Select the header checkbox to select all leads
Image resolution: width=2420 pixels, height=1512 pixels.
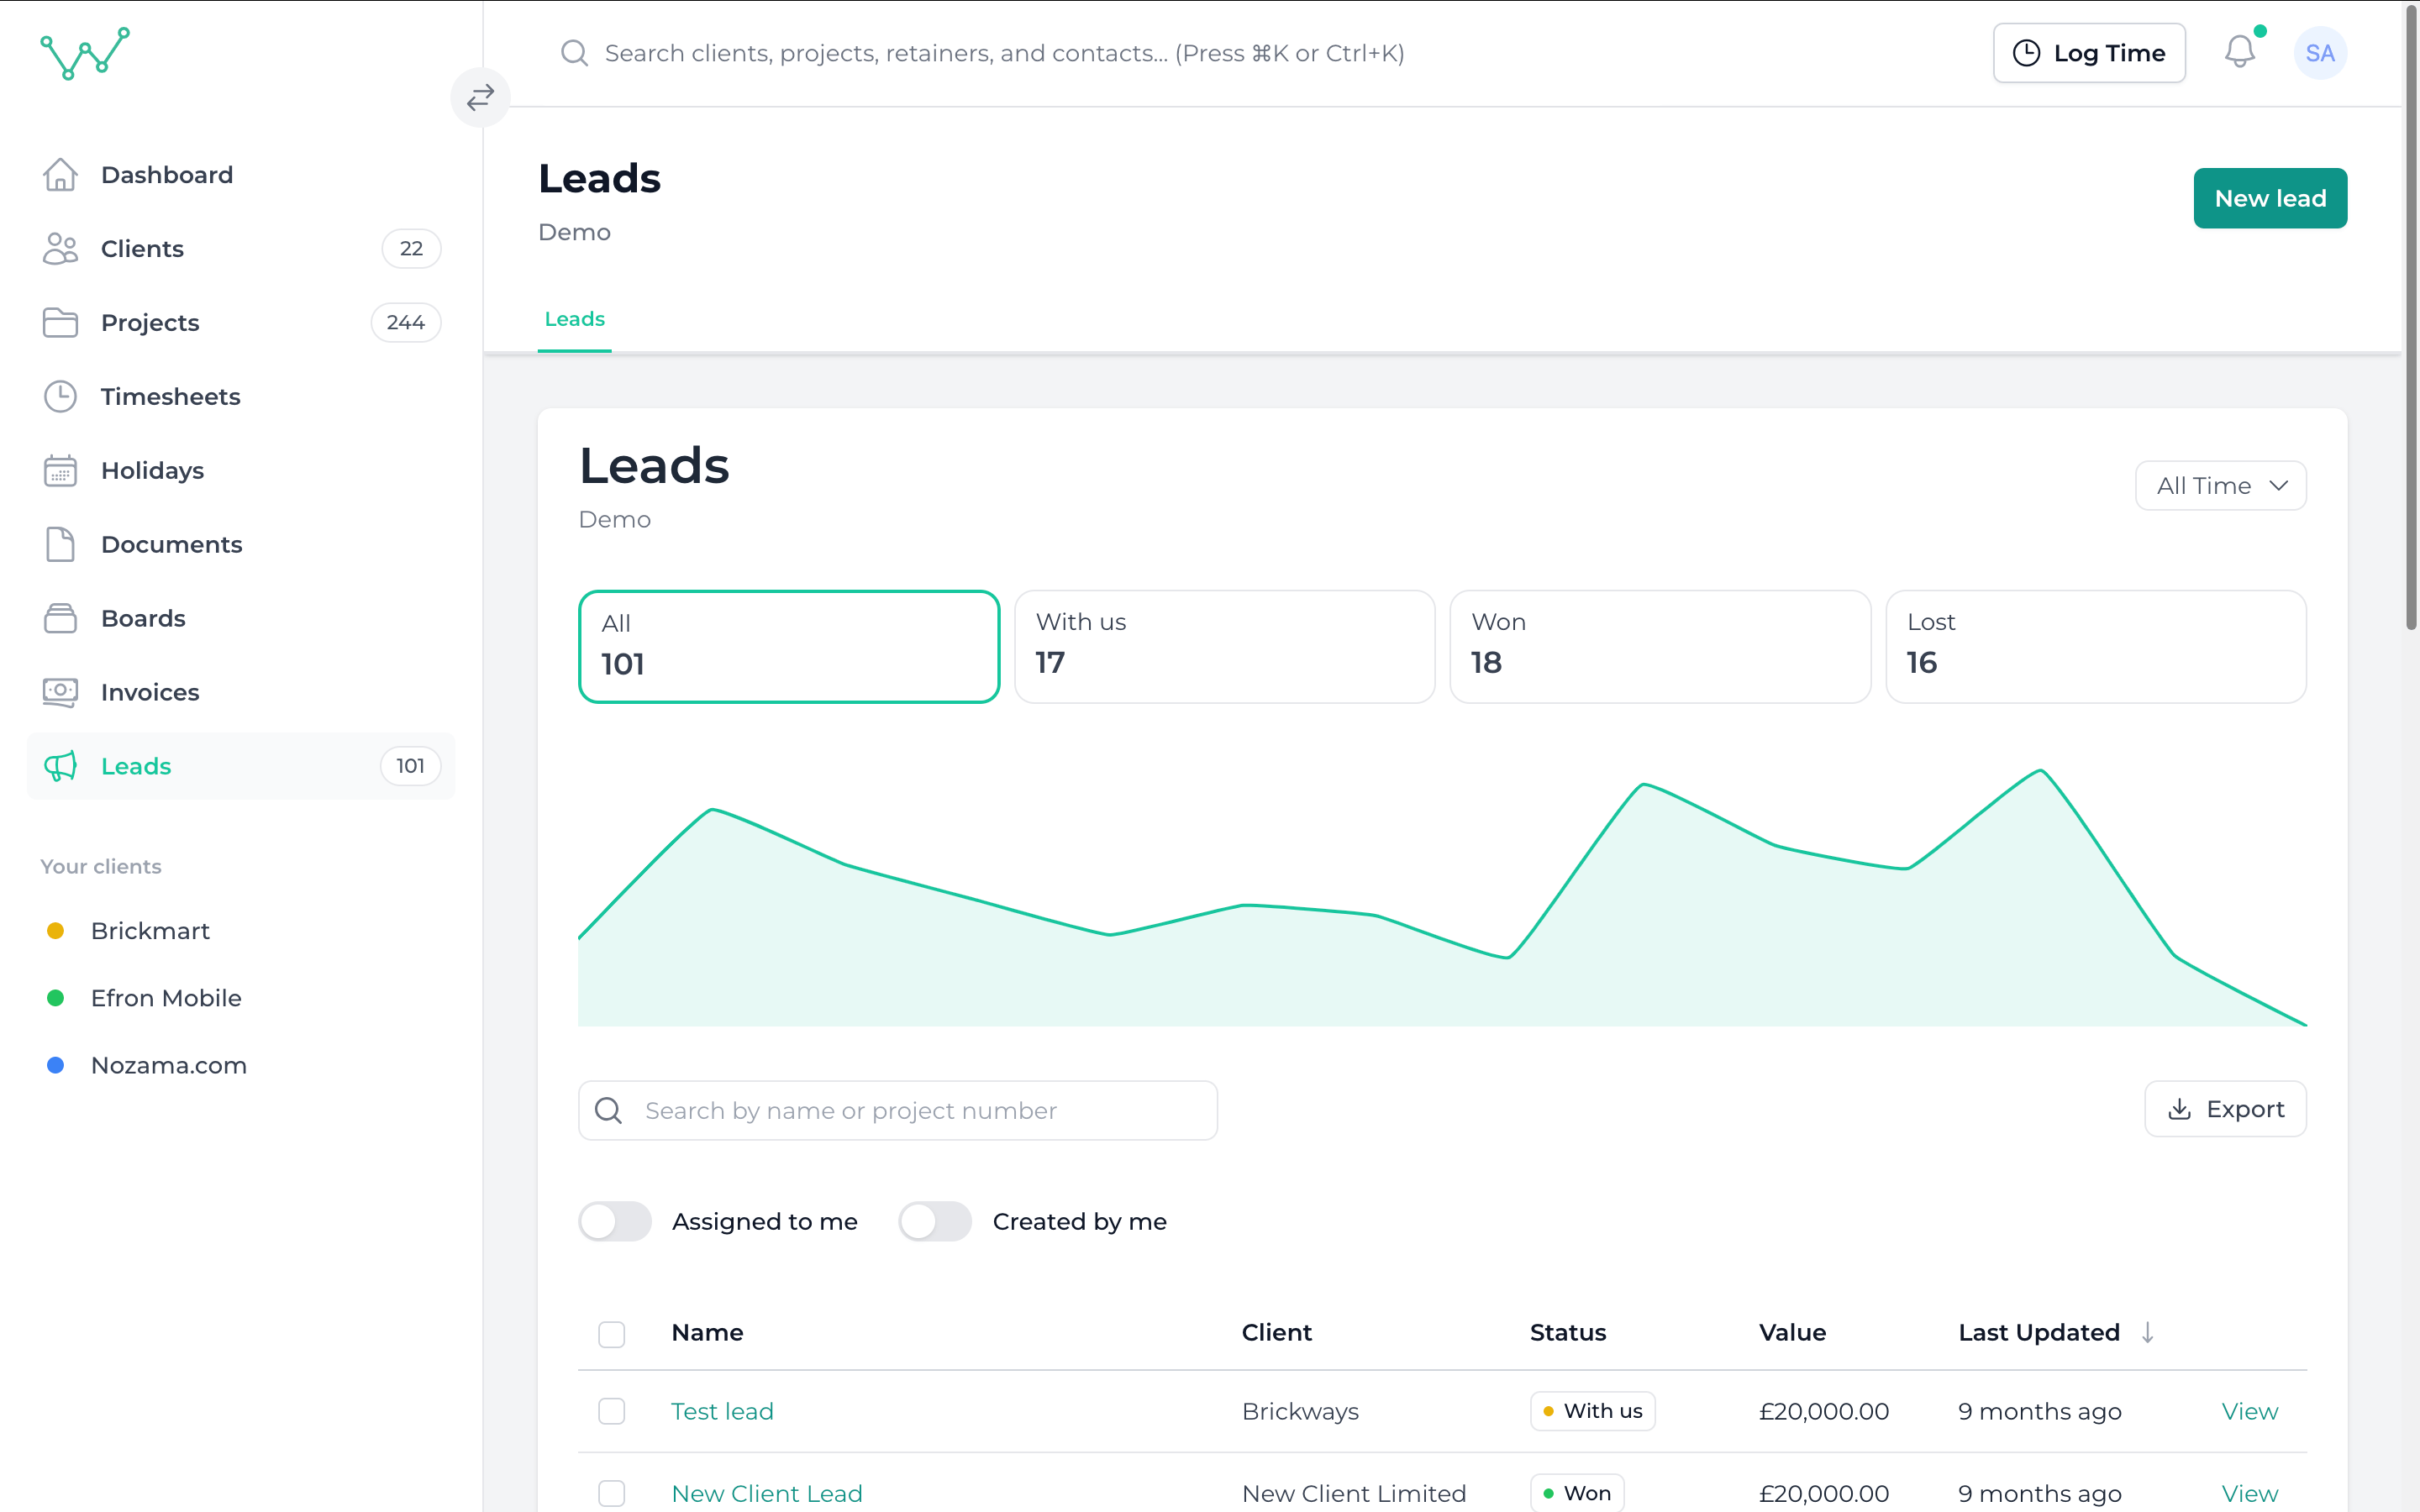[612, 1333]
